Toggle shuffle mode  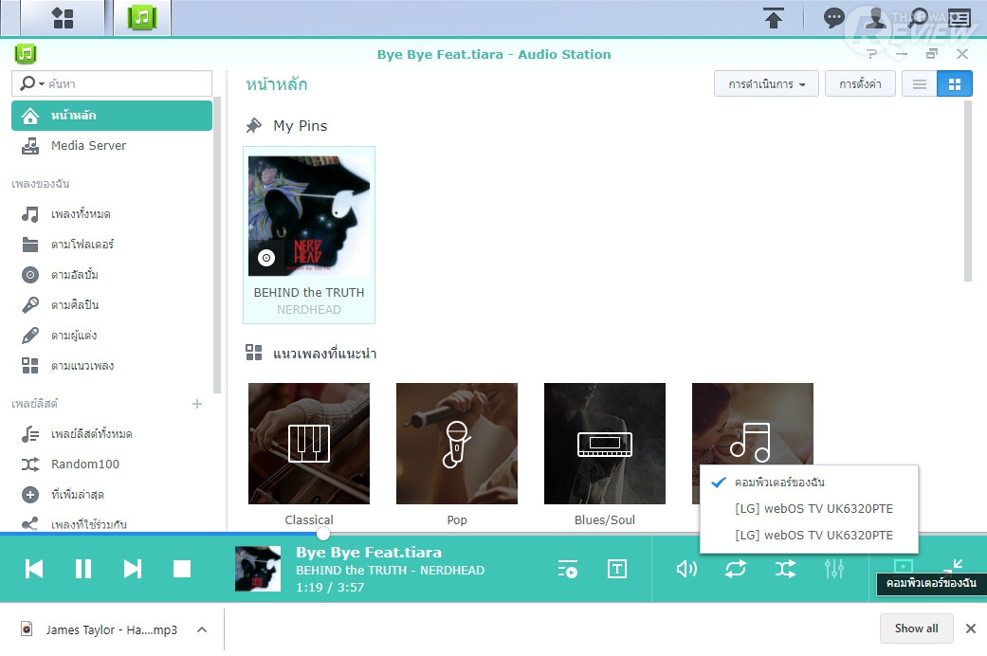click(785, 569)
